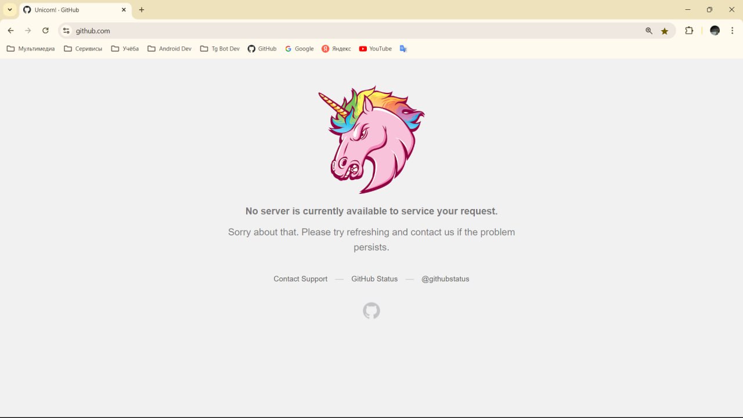Open a new browser tab
The image size is (743, 418).
tap(142, 10)
